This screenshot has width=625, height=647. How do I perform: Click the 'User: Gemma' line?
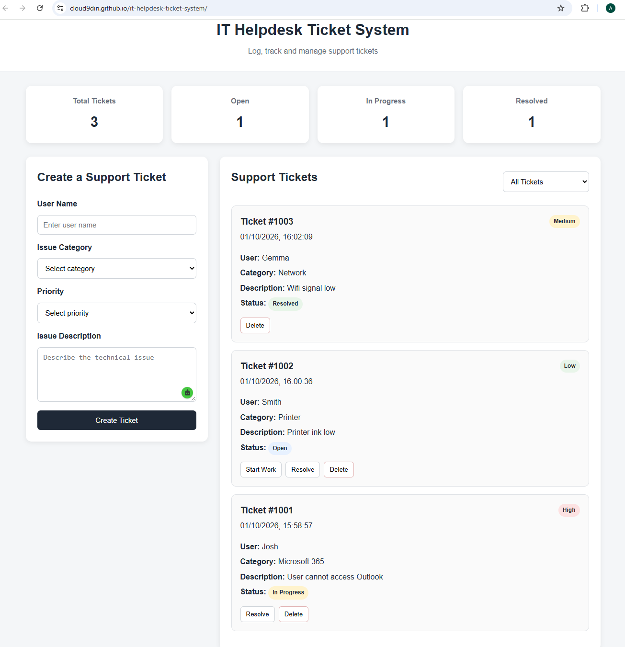tap(265, 258)
